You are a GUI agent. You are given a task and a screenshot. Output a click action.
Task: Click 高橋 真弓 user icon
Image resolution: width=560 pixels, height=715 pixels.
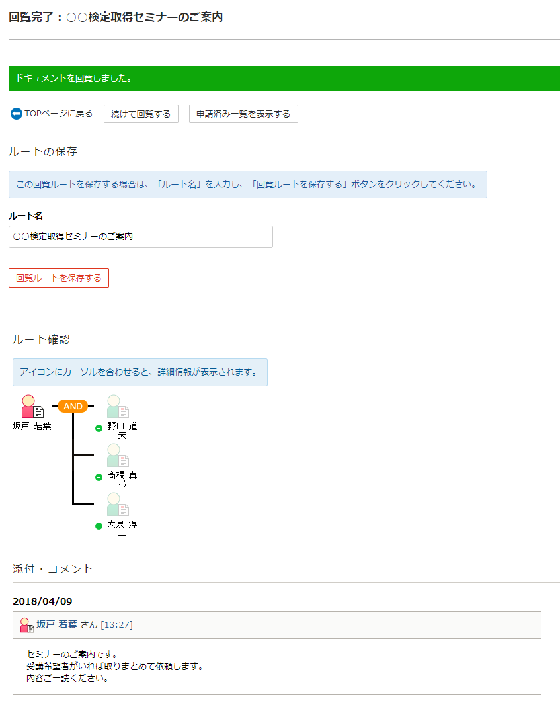click(118, 456)
